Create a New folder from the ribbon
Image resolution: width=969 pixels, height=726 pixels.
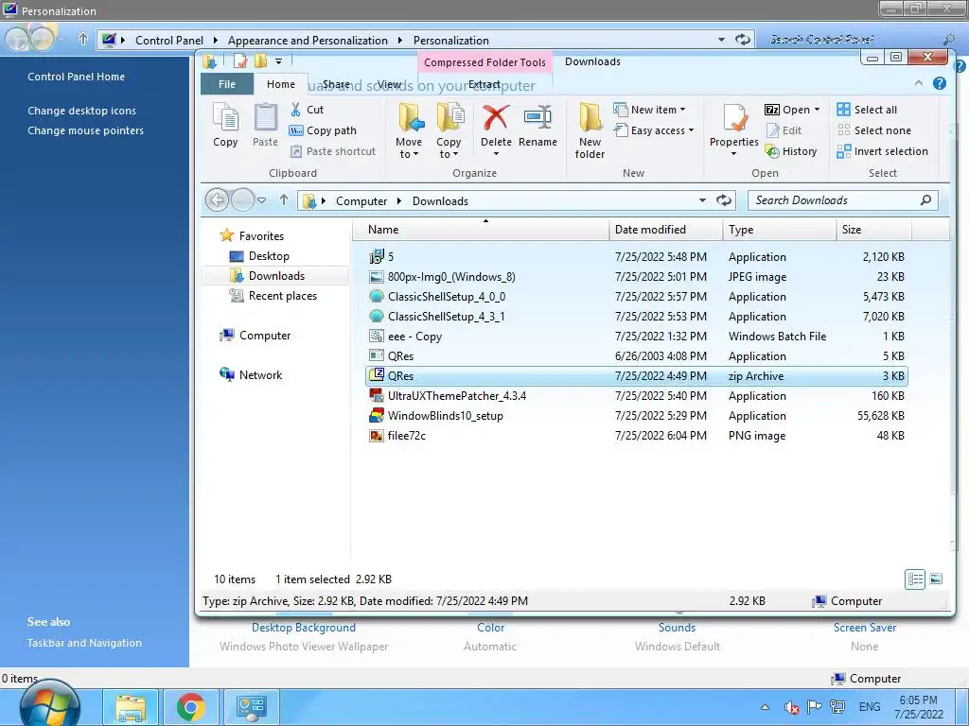click(x=590, y=131)
